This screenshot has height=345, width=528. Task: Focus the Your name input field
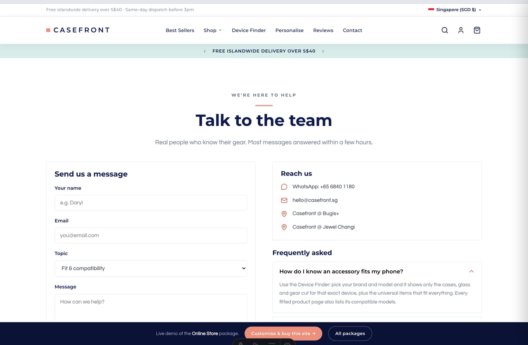[151, 203]
